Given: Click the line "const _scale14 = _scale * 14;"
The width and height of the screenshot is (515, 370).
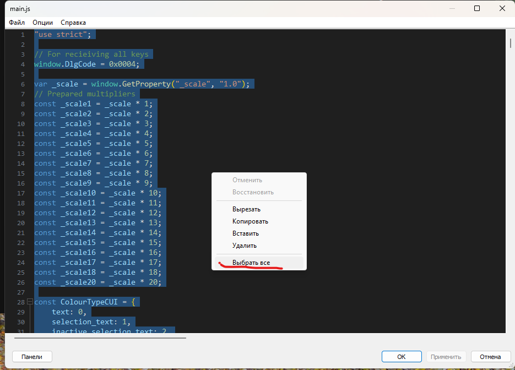Looking at the screenshot, I should (x=98, y=233).
